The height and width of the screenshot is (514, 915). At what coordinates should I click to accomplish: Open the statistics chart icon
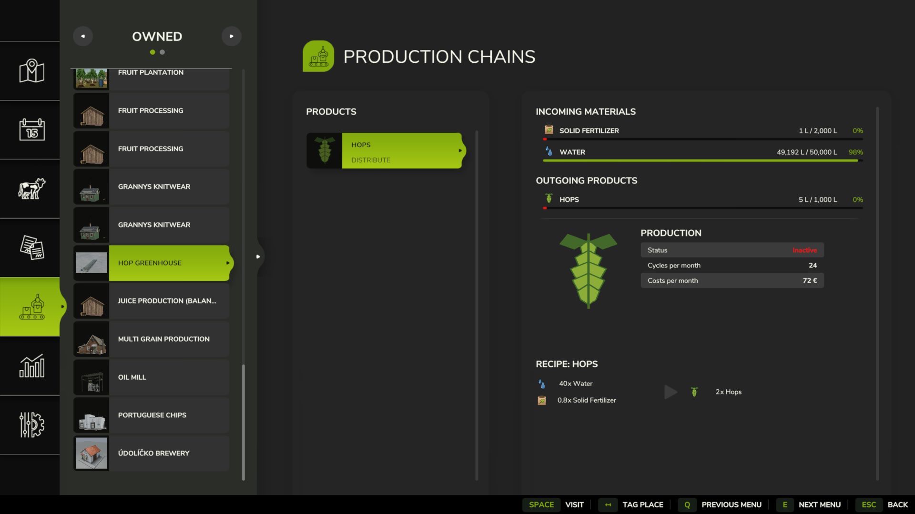coord(31,366)
